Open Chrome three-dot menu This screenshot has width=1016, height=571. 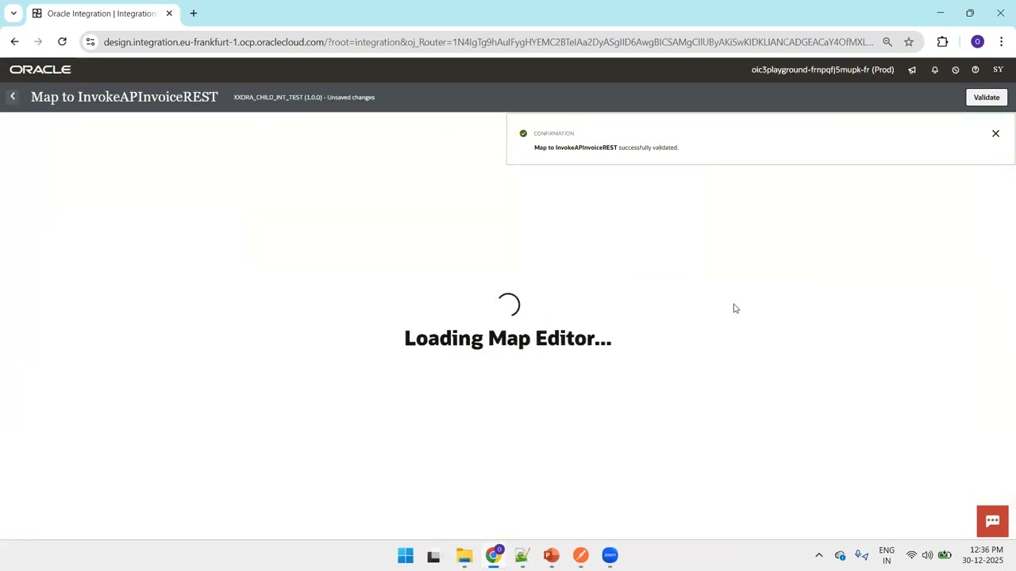coord(1001,42)
